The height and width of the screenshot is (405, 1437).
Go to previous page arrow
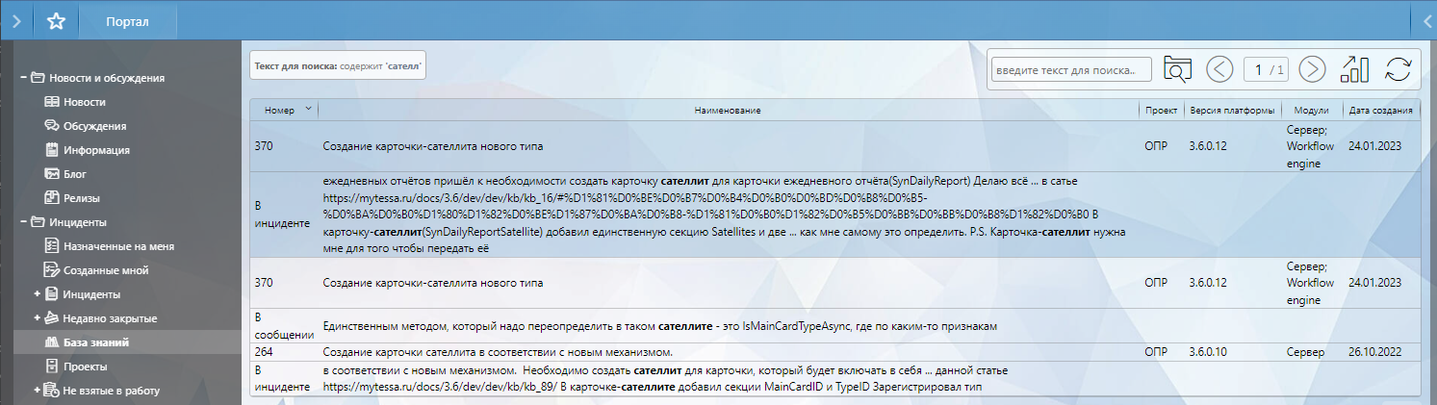(x=1219, y=69)
